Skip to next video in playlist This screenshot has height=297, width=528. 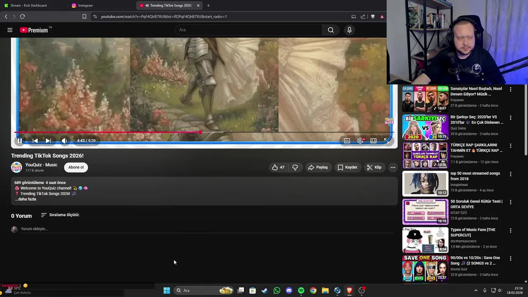pos(48,141)
